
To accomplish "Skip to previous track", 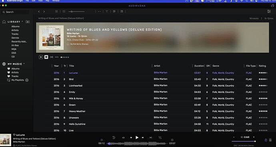I will [131, 137].
